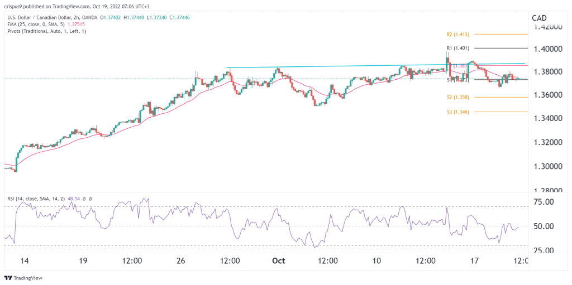
Task: Click the '17' date label on time axis
Action: (475, 261)
